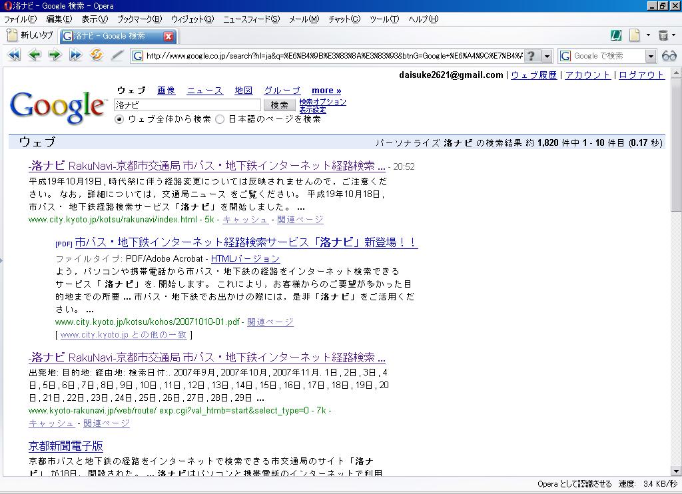
Task: Go back with the green Back arrow
Action: coord(35,55)
